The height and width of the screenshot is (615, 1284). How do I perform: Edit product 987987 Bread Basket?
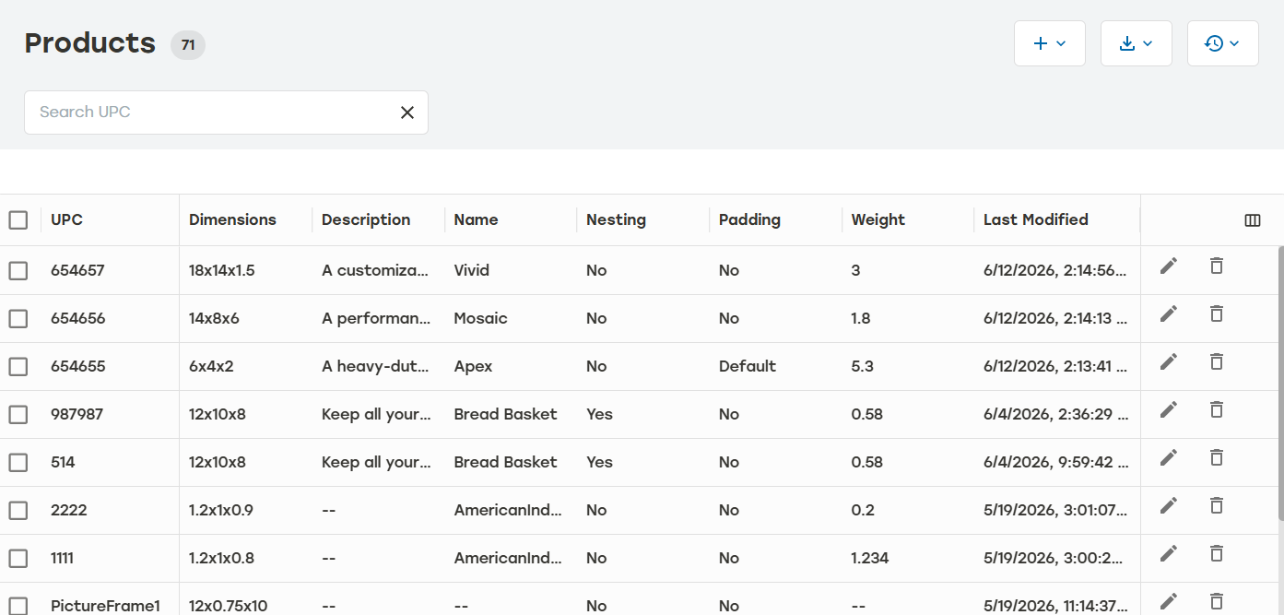pyautogui.click(x=1169, y=409)
